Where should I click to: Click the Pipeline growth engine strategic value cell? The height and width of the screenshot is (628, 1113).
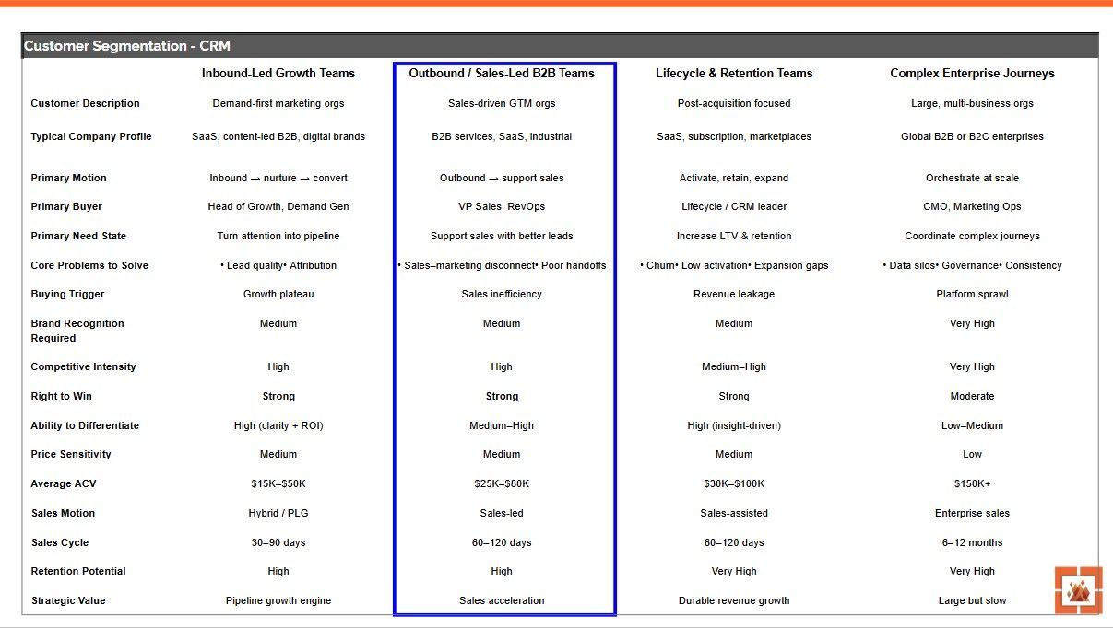pos(278,599)
